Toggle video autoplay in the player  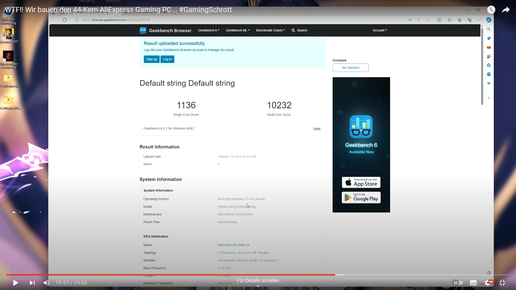point(458,283)
